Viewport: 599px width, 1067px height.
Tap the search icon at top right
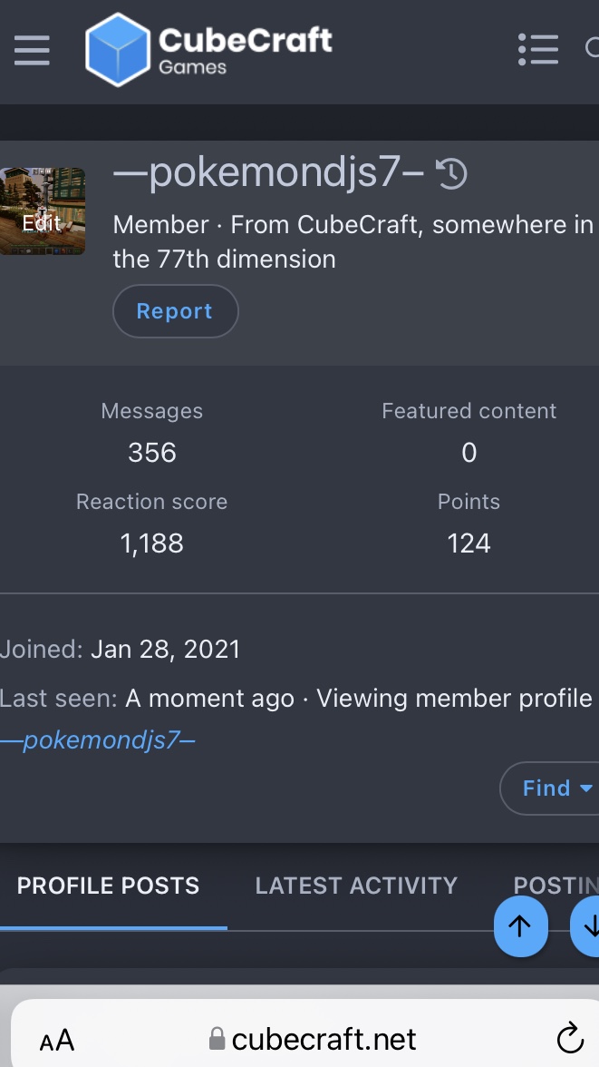pyautogui.click(x=592, y=48)
